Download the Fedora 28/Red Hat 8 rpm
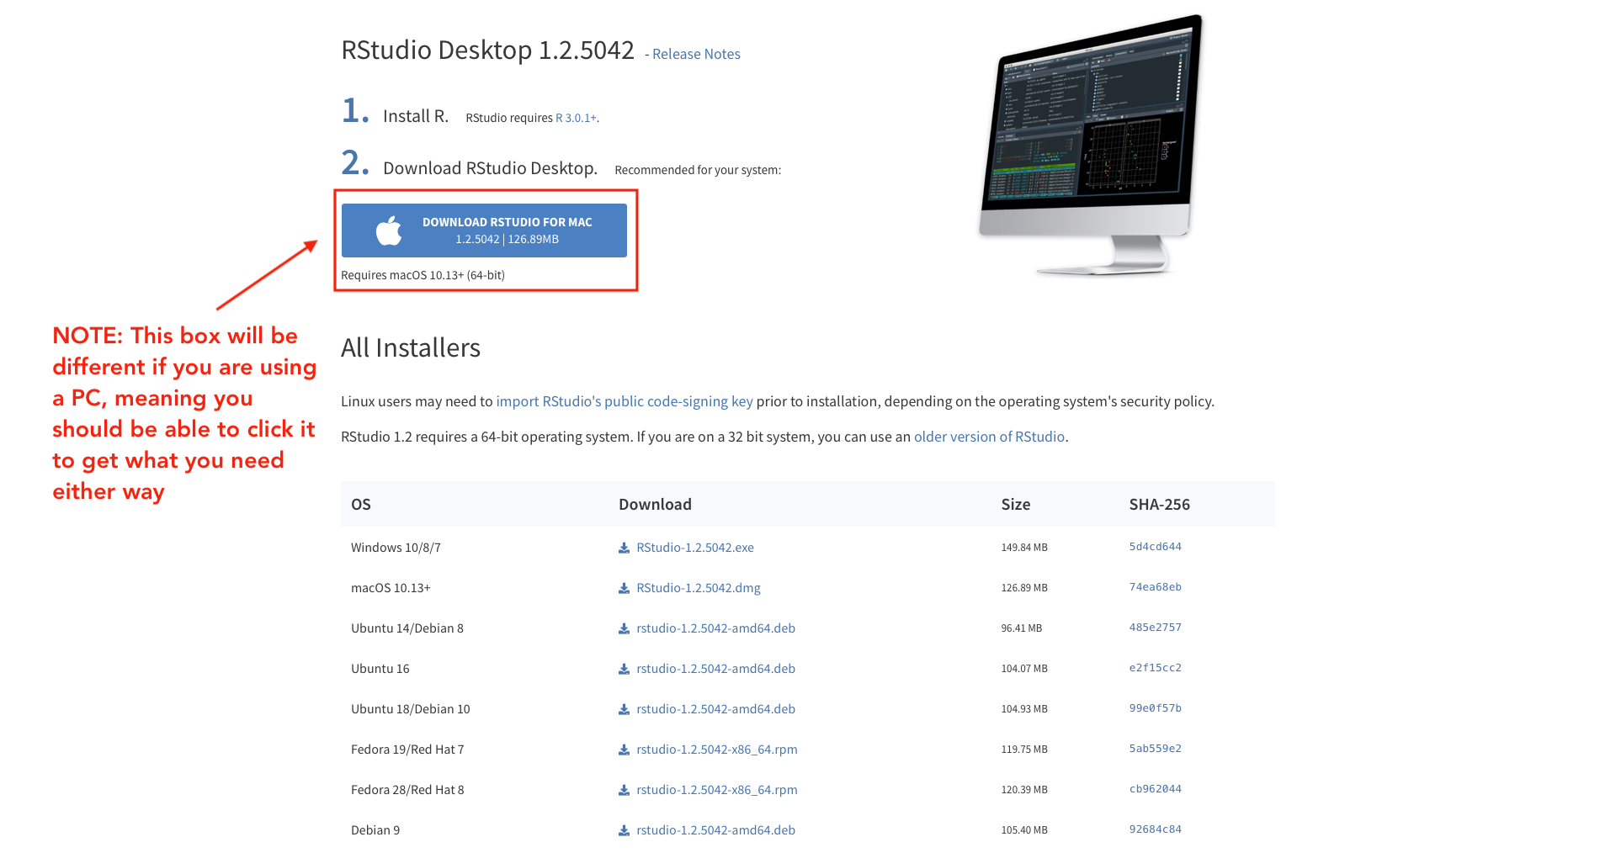The height and width of the screenshot is (853, 1616). tap(717, 790)
